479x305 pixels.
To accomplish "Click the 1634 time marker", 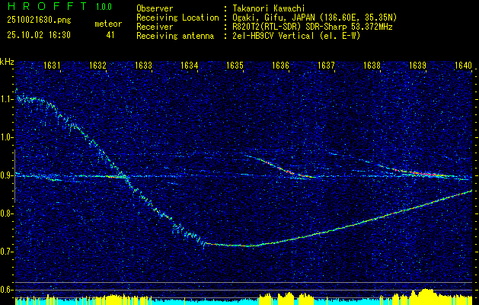I will pos(189,65).
